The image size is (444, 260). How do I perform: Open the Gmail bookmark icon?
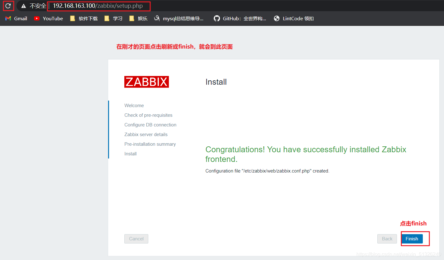click(x=8, y=19)
